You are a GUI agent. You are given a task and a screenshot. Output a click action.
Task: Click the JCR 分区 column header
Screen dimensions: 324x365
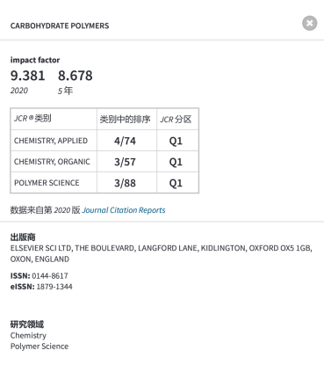tap(177, 119)
